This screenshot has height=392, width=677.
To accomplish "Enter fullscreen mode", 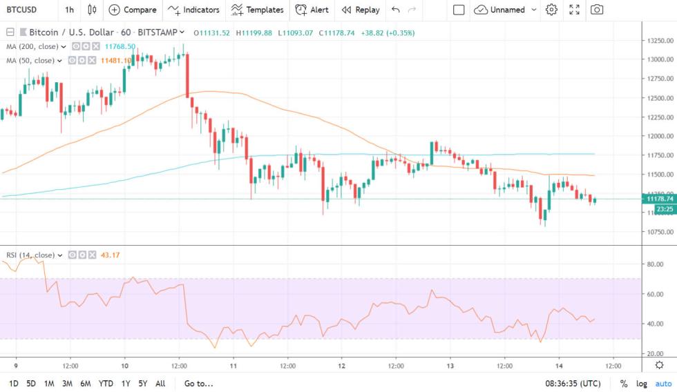I will pos(574,10).
